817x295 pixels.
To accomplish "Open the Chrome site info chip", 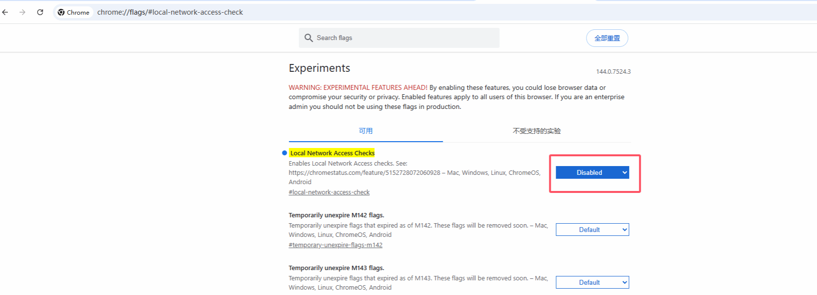I will [73, 12].
